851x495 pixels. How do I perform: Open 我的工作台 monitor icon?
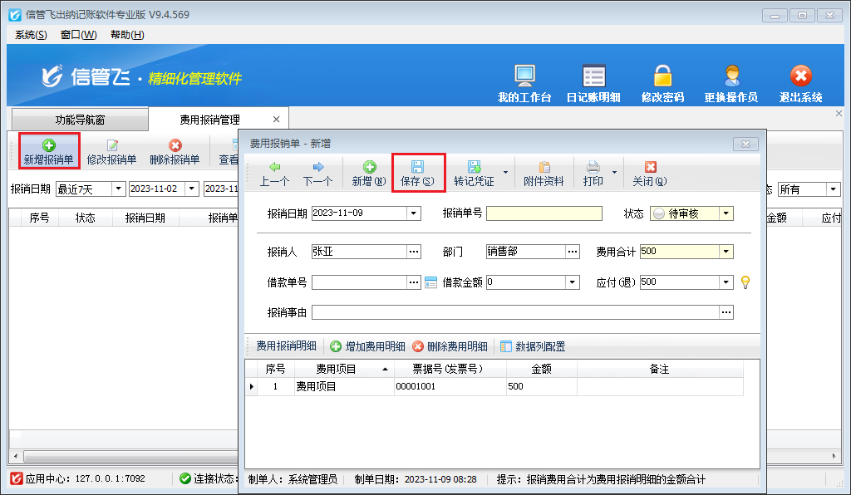pyautogui.click(x=524, y=76)
